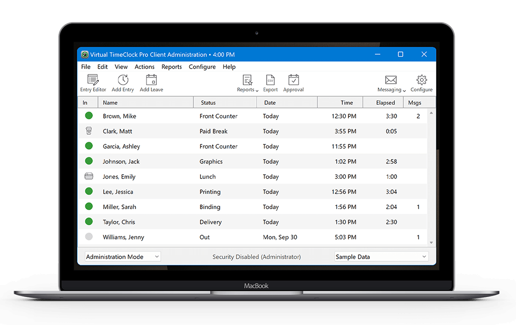Close the Virtual TimeClock window

coord(424,54)
